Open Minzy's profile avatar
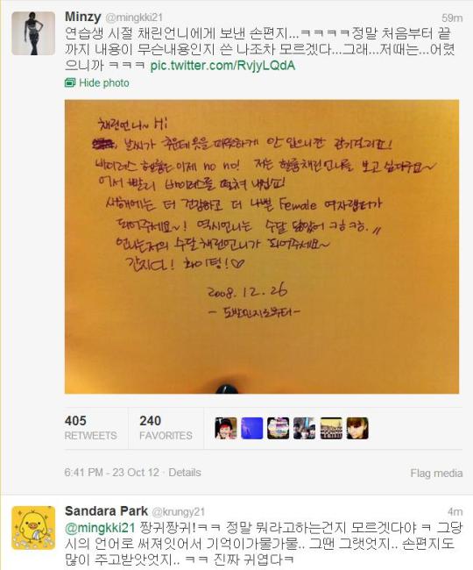Screen dimensions: 473x570 pos(33,33)
